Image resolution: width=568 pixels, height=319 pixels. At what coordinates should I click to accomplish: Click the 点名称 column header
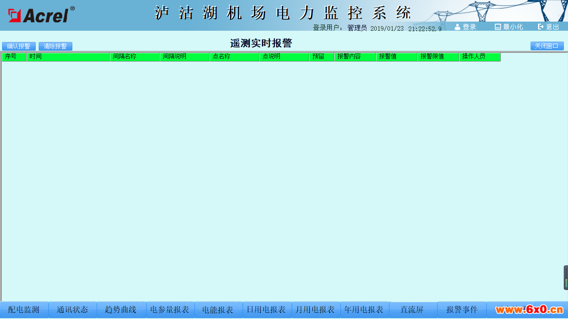(235, 57)
